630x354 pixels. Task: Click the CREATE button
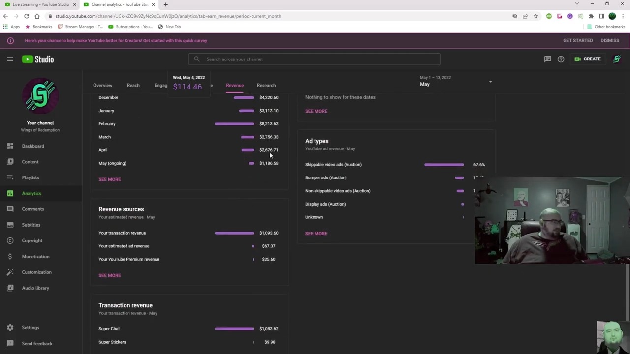coord(588,59)
